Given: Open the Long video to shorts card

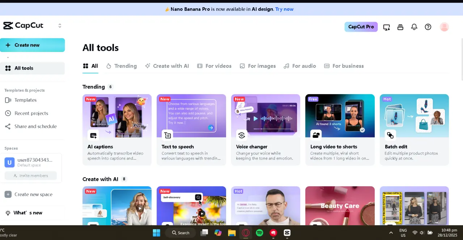Looking at the screenshot, I should pos(340,130).
